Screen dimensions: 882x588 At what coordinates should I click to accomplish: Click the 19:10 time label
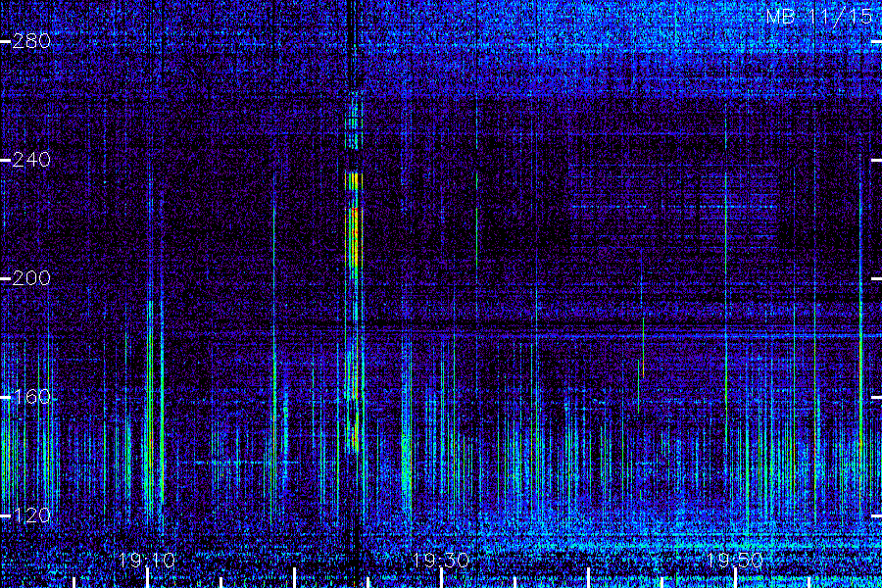pyautogui.click(x=147, y=560)
